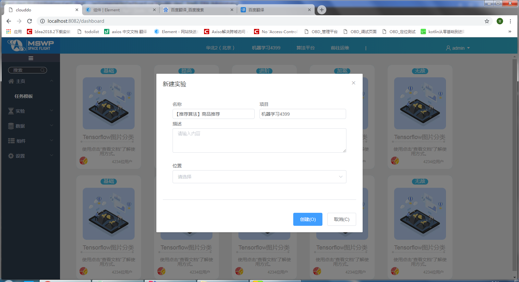Click the sidebar 搜索 box
Screen dimensions: 519x282
[28, 70]
